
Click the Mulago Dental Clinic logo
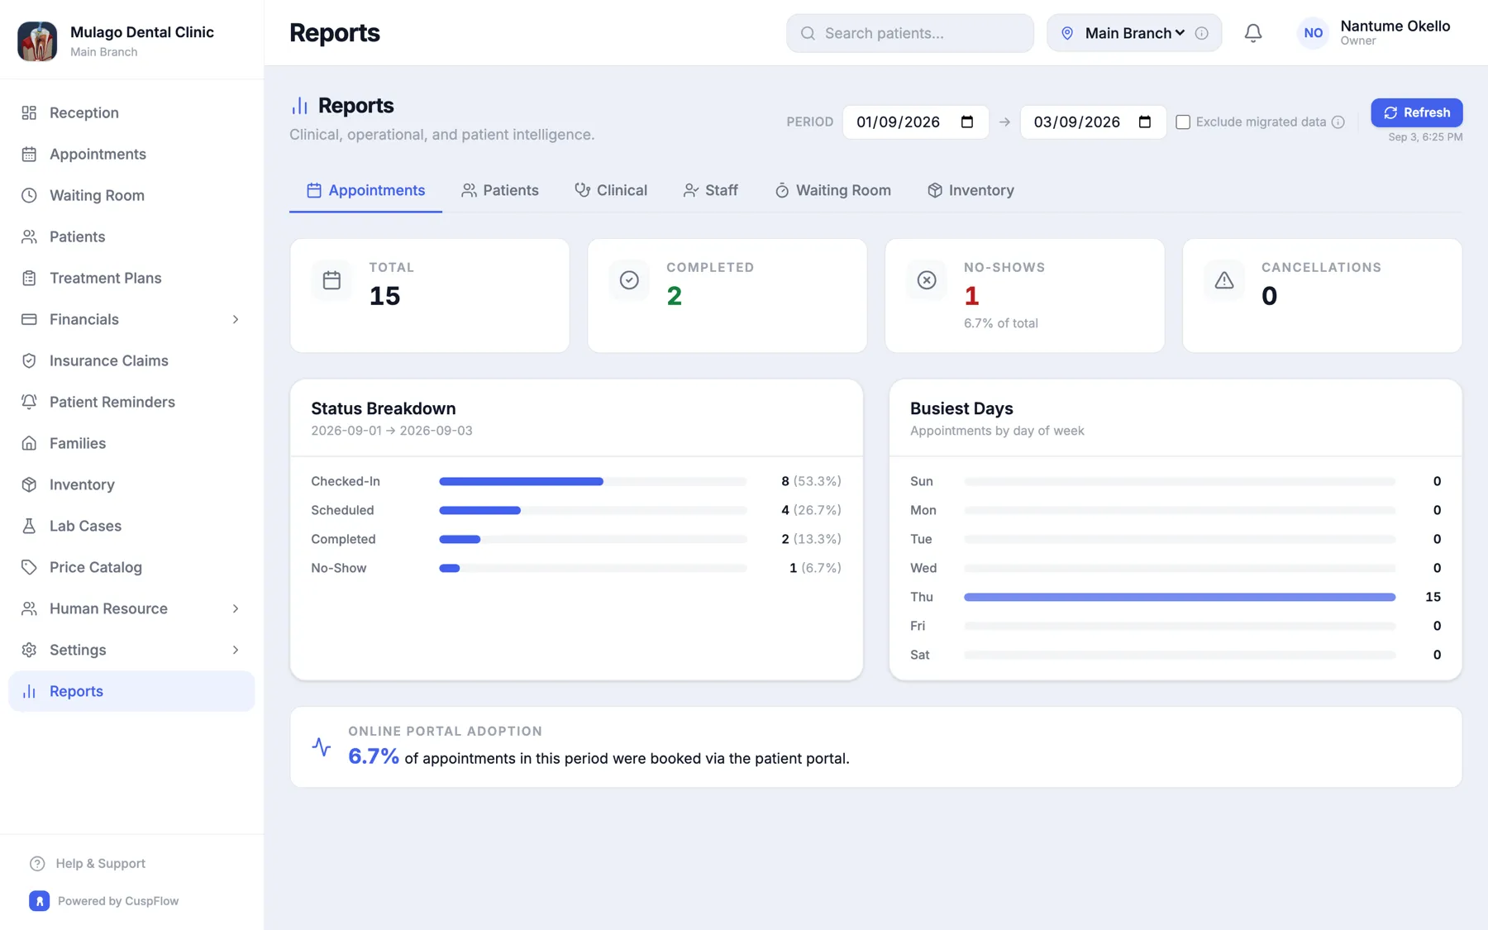[37, 41]
